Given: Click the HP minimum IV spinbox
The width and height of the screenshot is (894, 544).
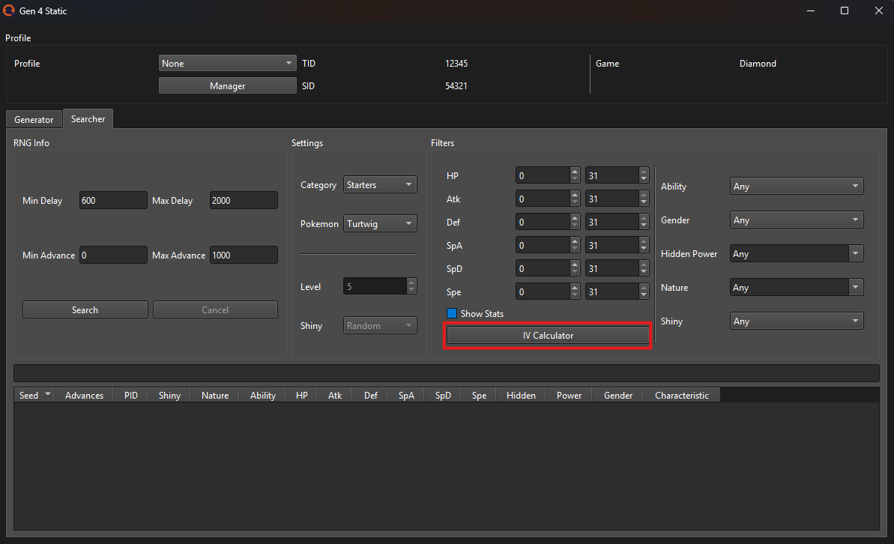Looking at the screenshot, I should (547, 175).
